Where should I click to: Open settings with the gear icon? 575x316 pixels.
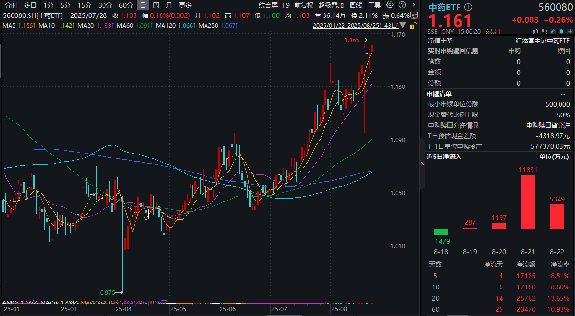click(390, 5)
